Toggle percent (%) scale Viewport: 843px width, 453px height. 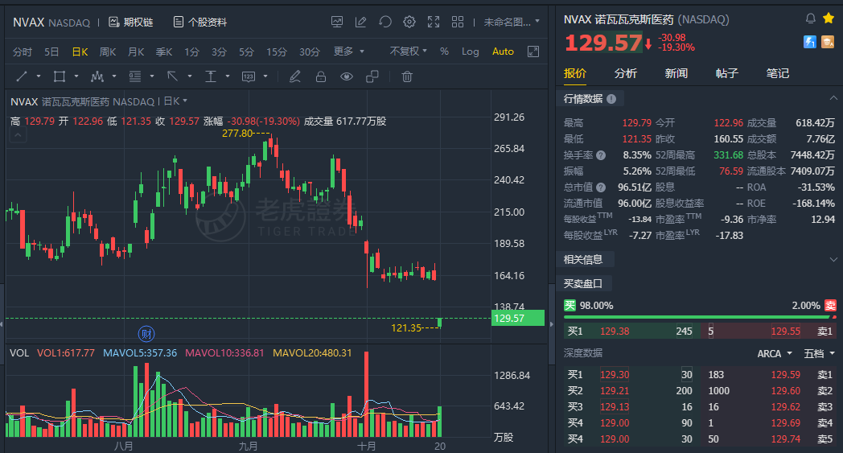[444, 51]
